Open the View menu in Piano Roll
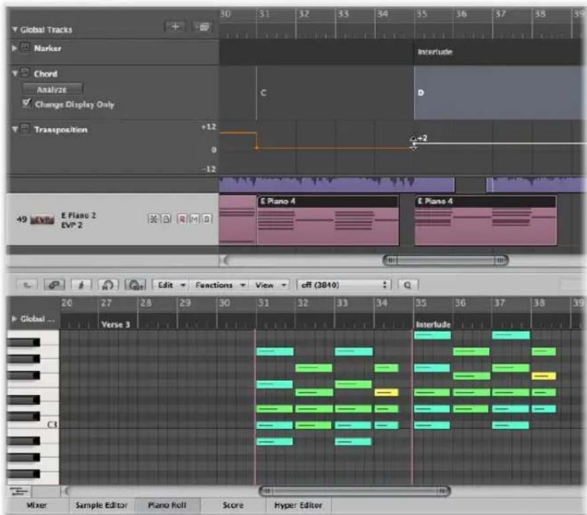 [270, 286]
